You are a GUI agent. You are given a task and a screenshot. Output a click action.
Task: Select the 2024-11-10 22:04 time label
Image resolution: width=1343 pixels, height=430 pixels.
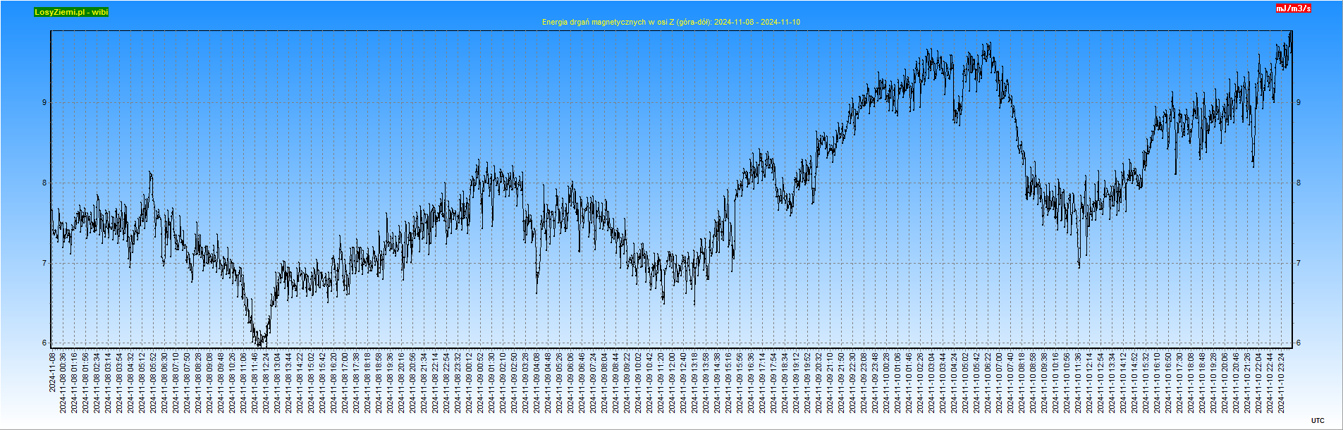(x=1259, y=383)
